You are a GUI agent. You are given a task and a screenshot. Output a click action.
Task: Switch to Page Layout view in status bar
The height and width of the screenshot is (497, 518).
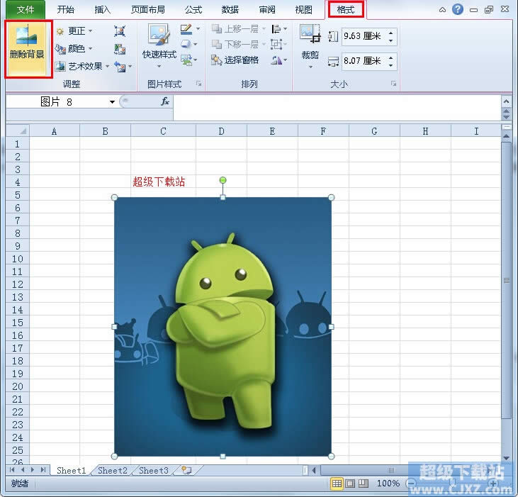(350, 484)
